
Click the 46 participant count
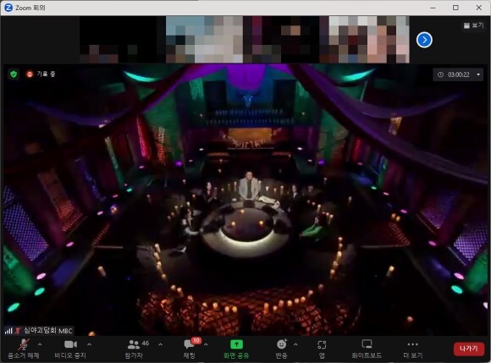[146, 344]
